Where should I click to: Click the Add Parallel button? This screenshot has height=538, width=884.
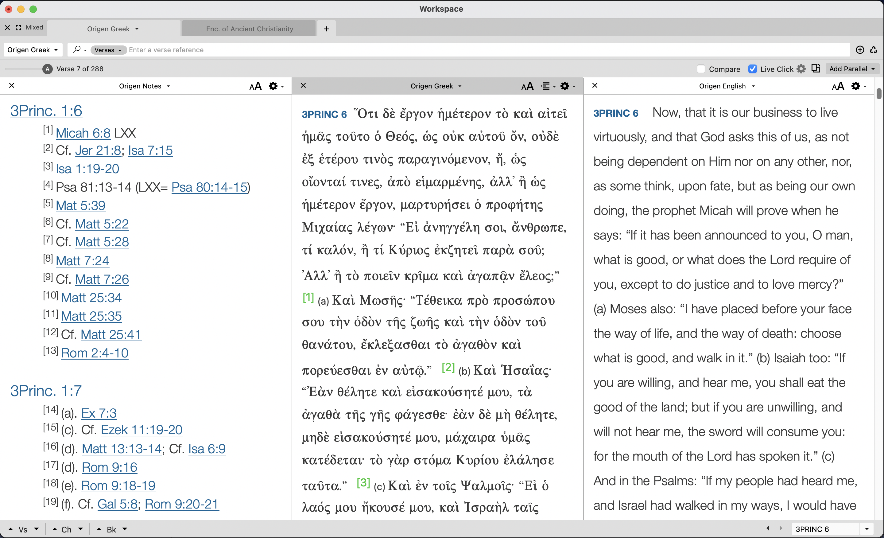coord(851,68)
